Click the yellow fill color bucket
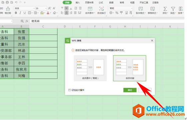This screenshot has height=120, width=187. point(42,13)
